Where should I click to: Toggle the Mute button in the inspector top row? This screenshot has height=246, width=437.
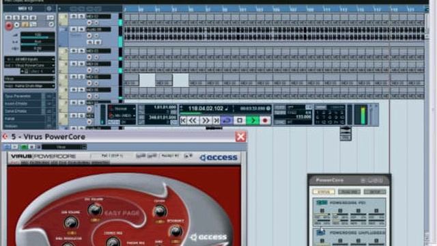[9, 18]
